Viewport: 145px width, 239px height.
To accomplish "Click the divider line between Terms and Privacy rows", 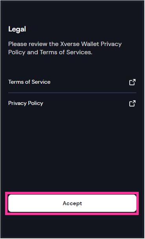I will pos(72,93).
